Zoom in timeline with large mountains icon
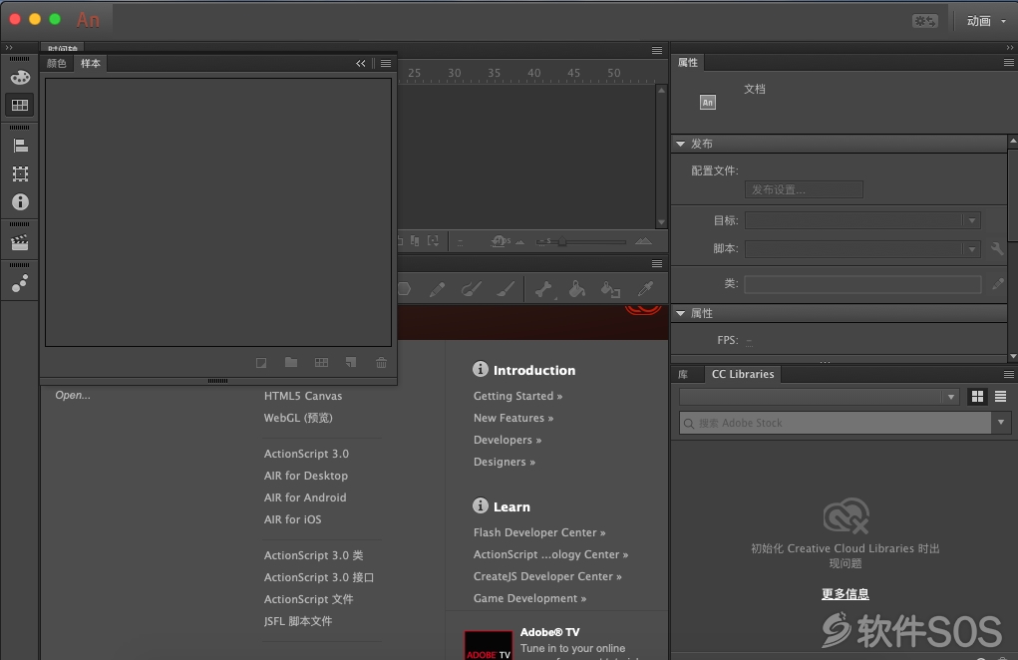 pyautogui.click(x=643, y=241)
